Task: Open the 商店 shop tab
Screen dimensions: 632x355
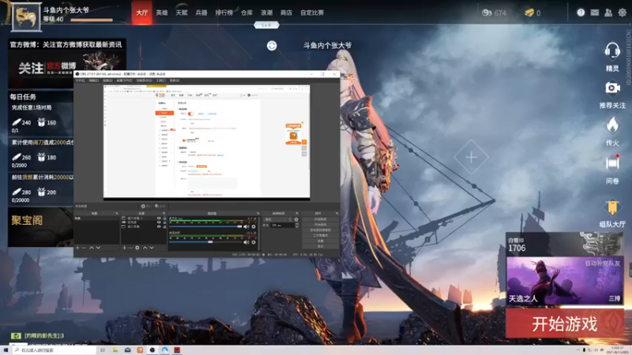Action: coord(286,13)
